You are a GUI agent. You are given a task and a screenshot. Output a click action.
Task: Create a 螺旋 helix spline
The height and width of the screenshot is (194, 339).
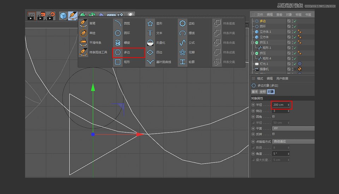pos(122,43)
